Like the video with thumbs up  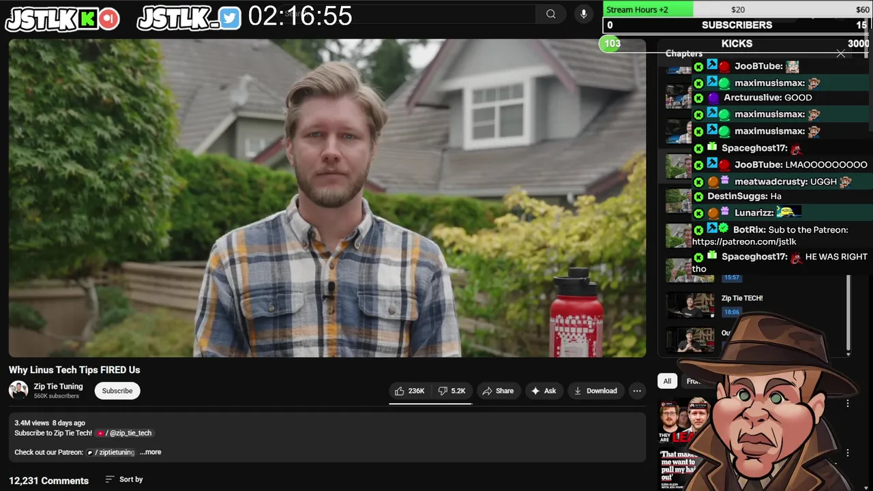(409, 391)
